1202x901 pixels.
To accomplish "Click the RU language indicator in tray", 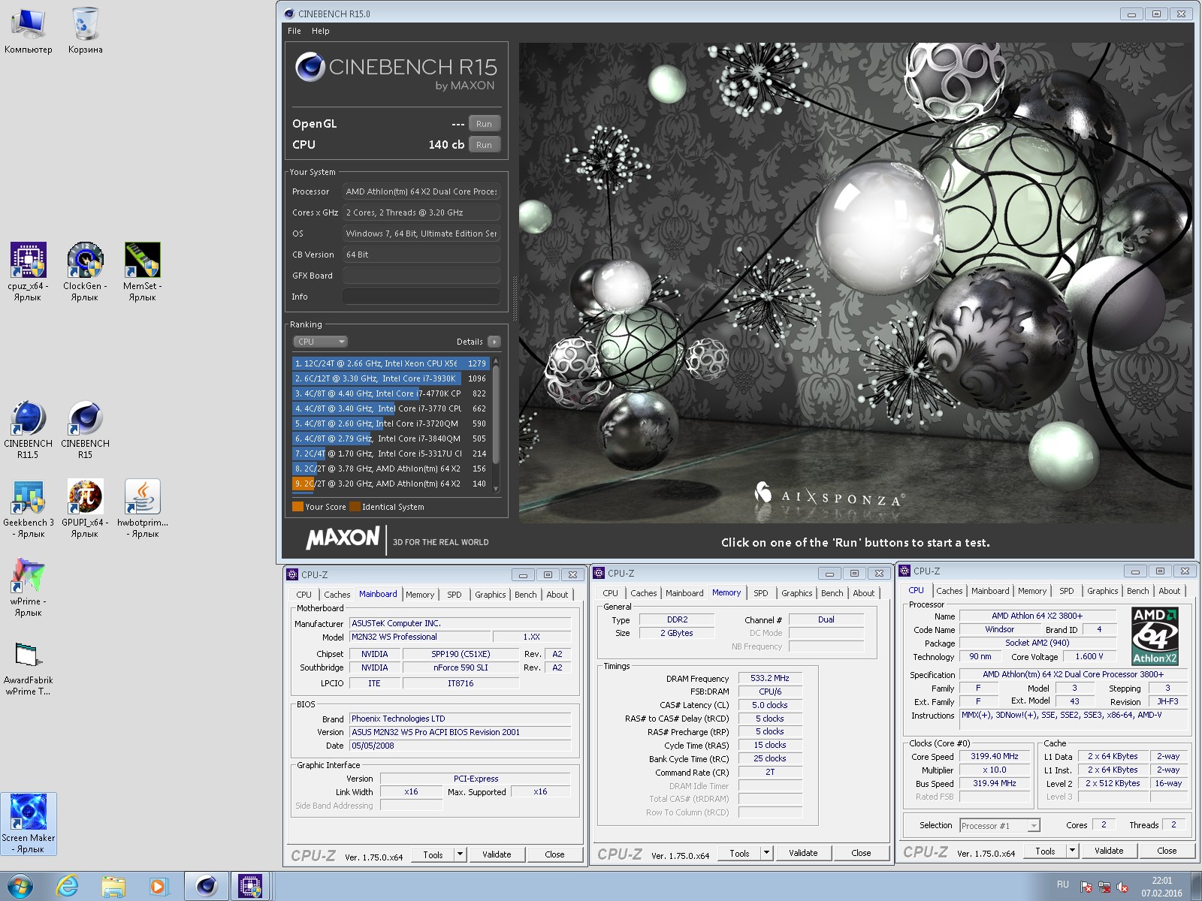I will (x=1062, y=884).
